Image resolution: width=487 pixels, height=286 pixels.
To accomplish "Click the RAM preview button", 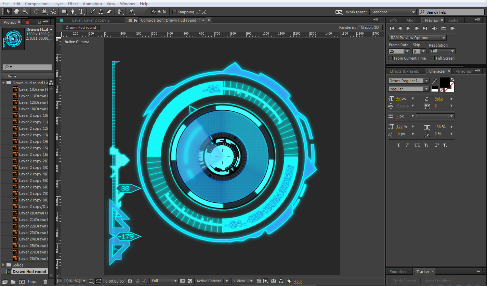I will (x=452, y=28).
